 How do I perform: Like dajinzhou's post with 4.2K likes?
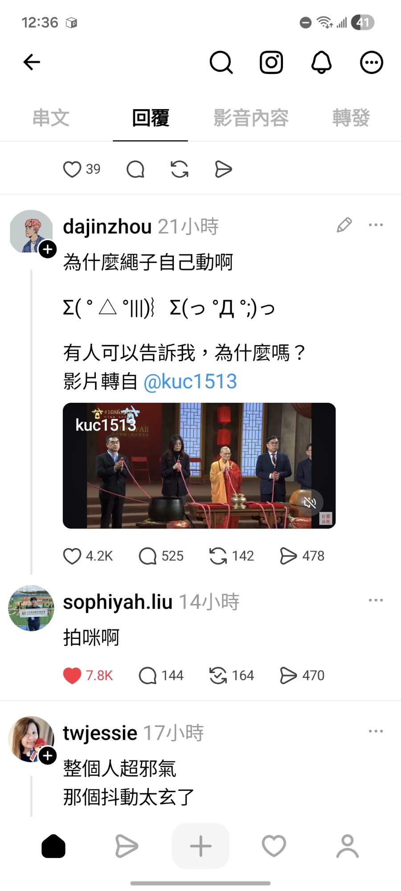(72, 556)
